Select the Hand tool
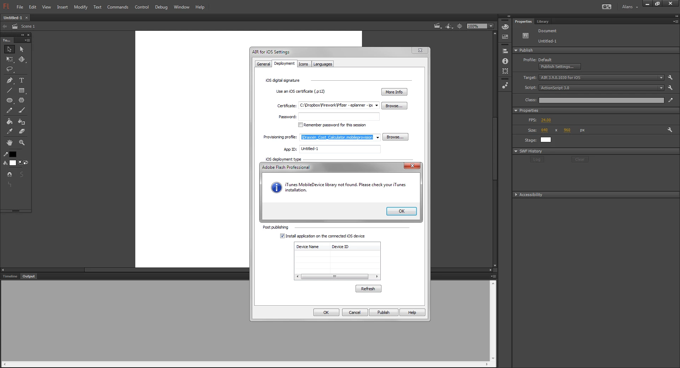 (10, 143)
